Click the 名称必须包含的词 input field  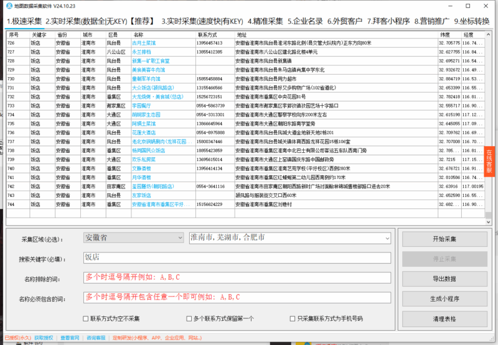pyautogui.click(x=237, y=297)
